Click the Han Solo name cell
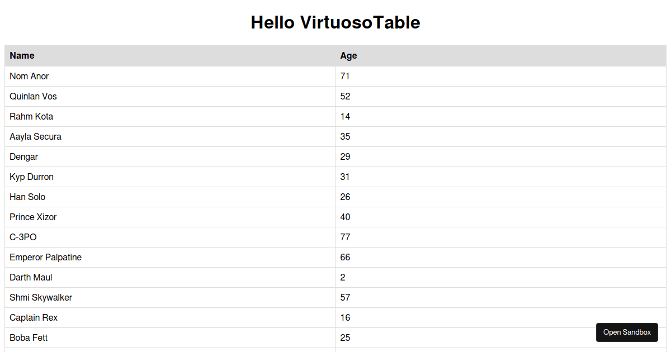The height and width of the screenshot is (352, 671). (x=27, y=197)
